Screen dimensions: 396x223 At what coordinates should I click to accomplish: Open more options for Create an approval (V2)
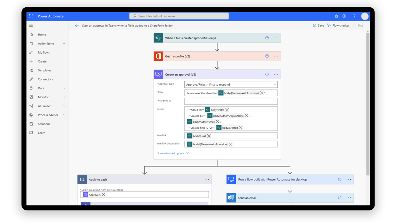click(276, 75)
